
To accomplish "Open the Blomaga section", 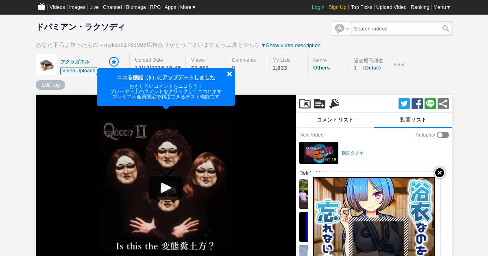I will (136, 7).
